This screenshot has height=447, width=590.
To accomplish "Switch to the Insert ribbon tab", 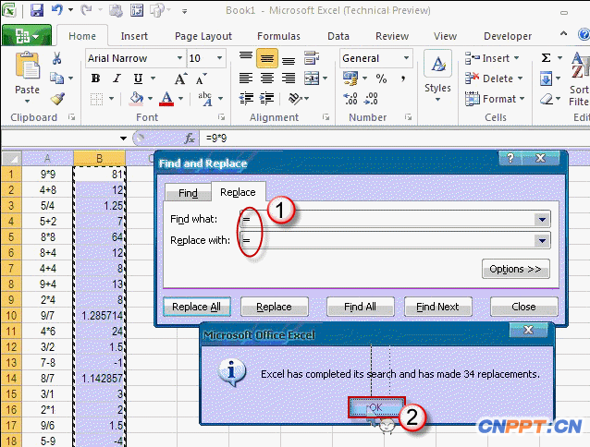I will [134, 36].
